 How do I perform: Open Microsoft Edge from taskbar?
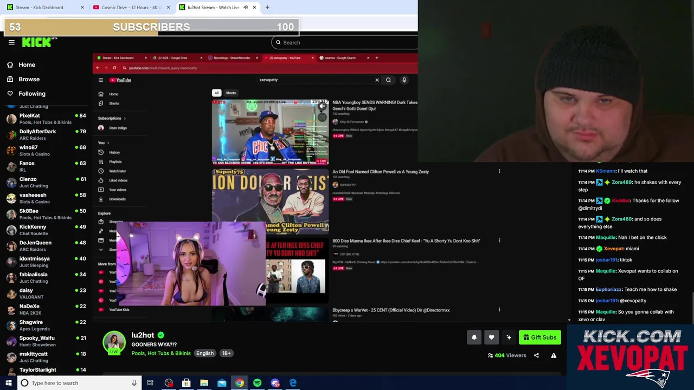point(293,383)
